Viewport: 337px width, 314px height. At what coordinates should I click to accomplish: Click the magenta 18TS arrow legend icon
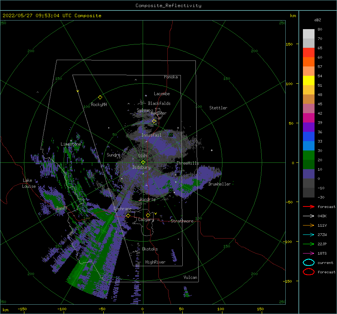pyautogui.click(x=309, y=254)
